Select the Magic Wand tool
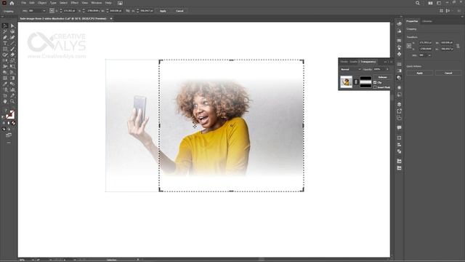The image size is (465, 262). pyautogui.click(x=5, y=31)
